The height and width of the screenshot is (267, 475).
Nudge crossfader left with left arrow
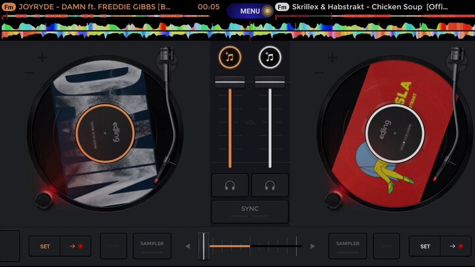point(188,246)
